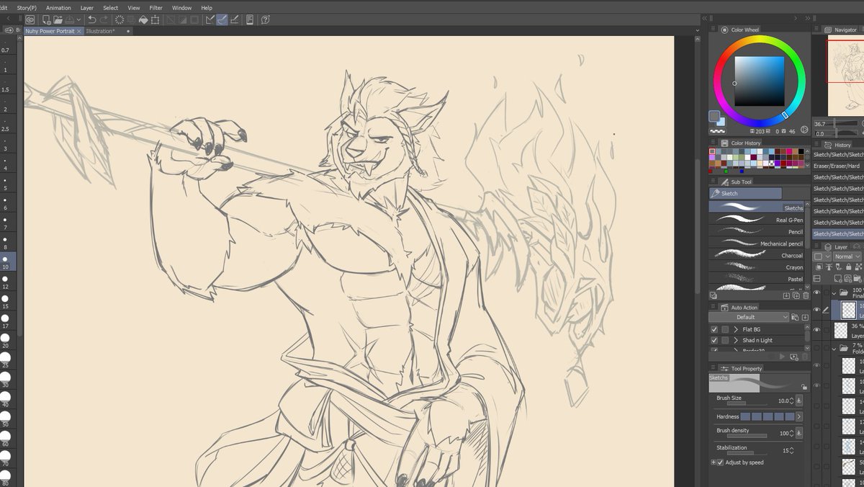The height and width of the screenshot is (487, 864).
Task: Select the Mechanical pencil brush
Action: (756, 243)
